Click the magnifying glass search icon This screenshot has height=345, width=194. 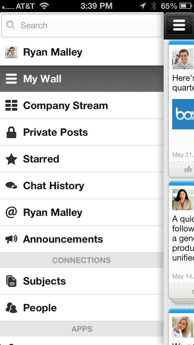[x=10, y=25]
